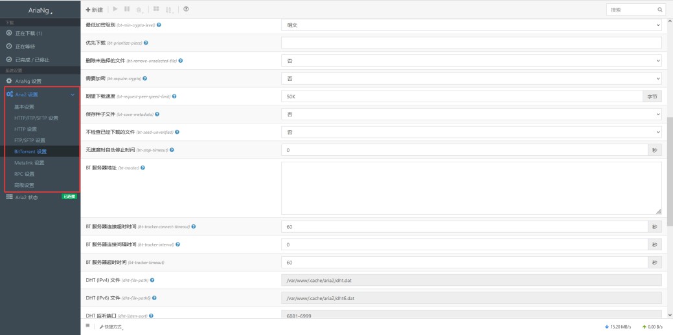This screenshot has height=335, width=673.
Task: Toggle sidebar with bottom hamburger icon
Action: tap(88, 327)
